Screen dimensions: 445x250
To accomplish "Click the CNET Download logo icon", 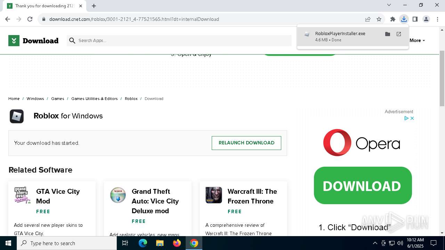I will 14,41.
